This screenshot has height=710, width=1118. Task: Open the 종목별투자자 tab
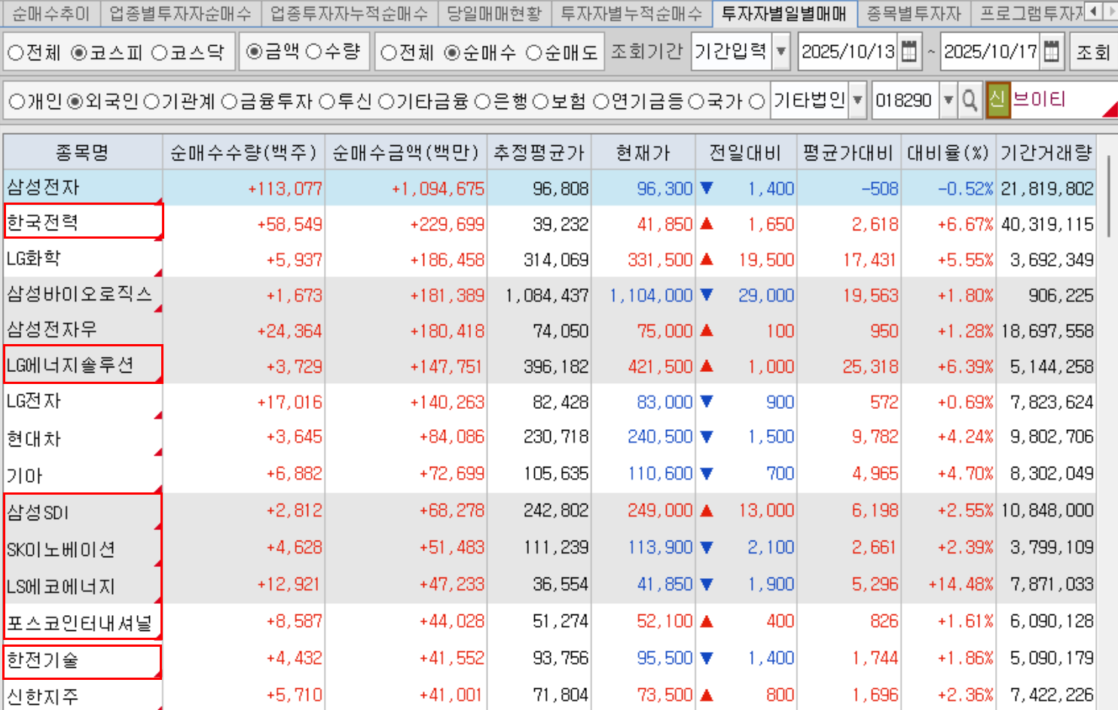[913, 13]
